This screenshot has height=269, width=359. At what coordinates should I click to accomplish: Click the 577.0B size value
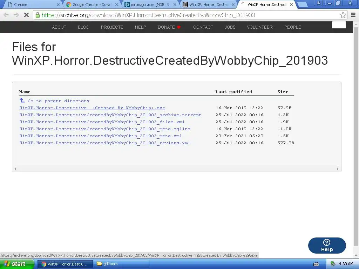click(286, 143)
